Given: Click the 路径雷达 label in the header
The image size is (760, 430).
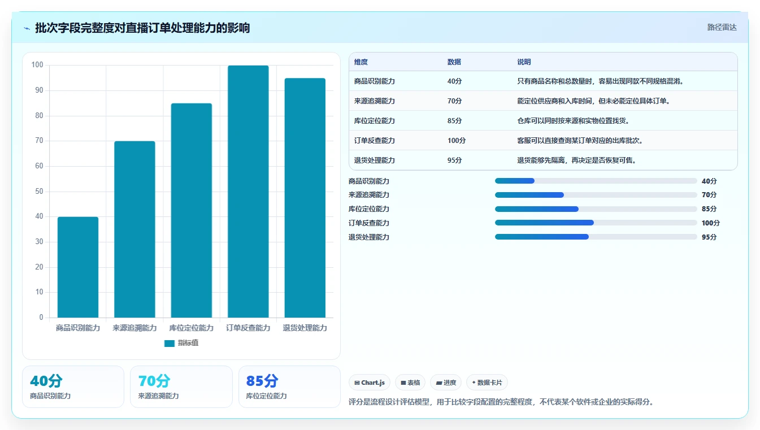Looking at the screenshot, I should pyautogui.click(x=722, y=27).
